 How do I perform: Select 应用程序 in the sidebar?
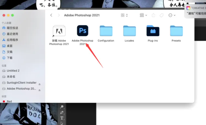[x=10, y=40]
